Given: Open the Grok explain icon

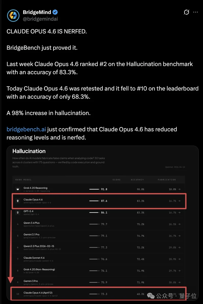Looking at the screenshot, I should (186, 12).
